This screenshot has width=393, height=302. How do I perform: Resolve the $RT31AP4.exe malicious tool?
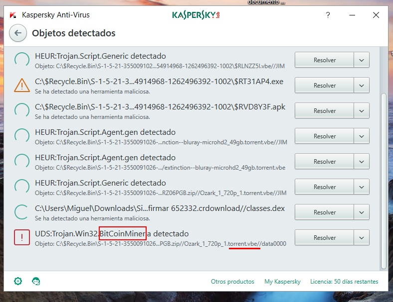(324, 85)
